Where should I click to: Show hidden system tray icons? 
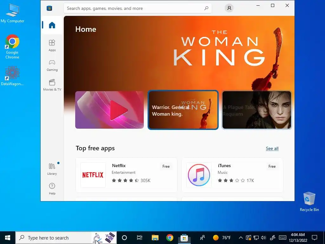point(241,238)
